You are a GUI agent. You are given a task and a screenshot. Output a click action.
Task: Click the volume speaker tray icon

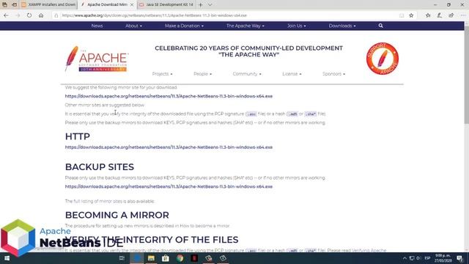point(418,258)
